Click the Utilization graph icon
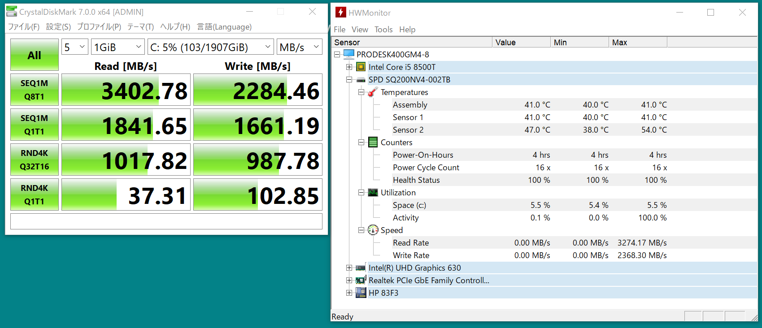Viewport: 762px width, 328px height. pos(373,192)
